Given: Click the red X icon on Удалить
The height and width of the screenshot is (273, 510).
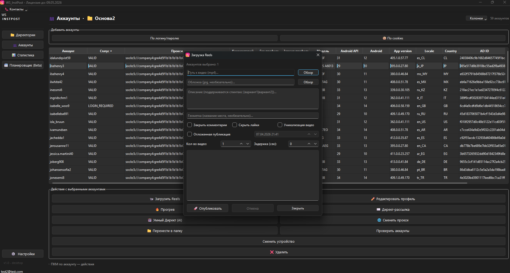Looking at the screenshot, I should click(272, 252).
